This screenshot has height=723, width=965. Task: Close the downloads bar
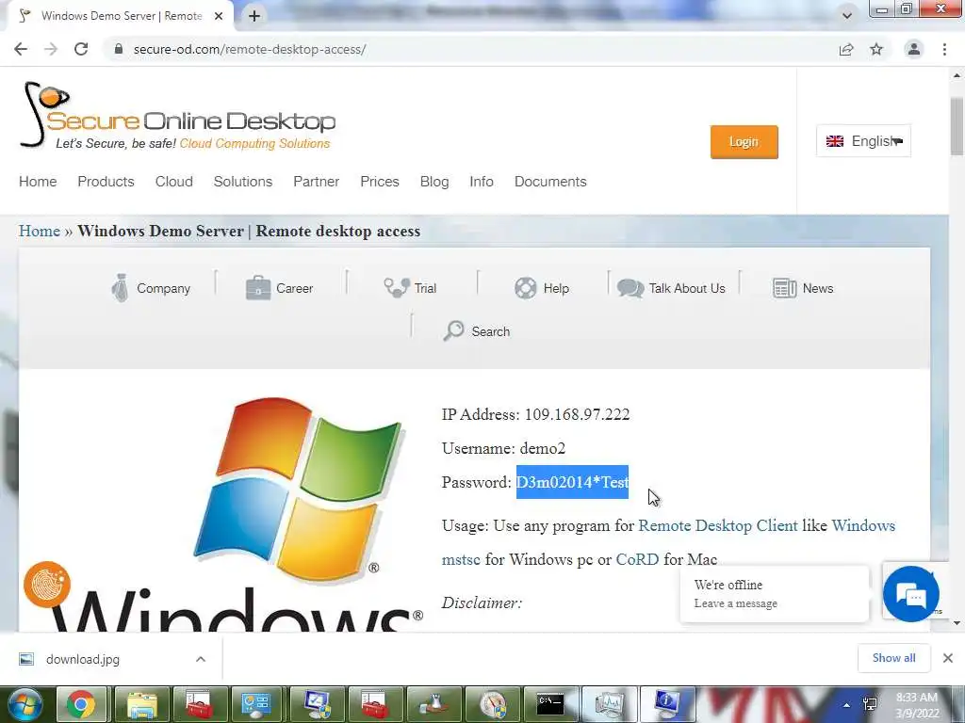tap(948, 658)
